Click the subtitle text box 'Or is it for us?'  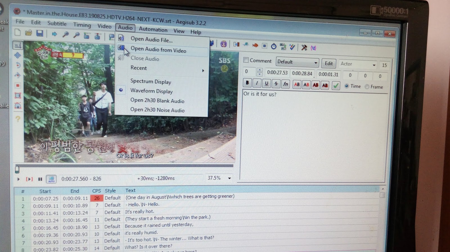tap(314, 136)
